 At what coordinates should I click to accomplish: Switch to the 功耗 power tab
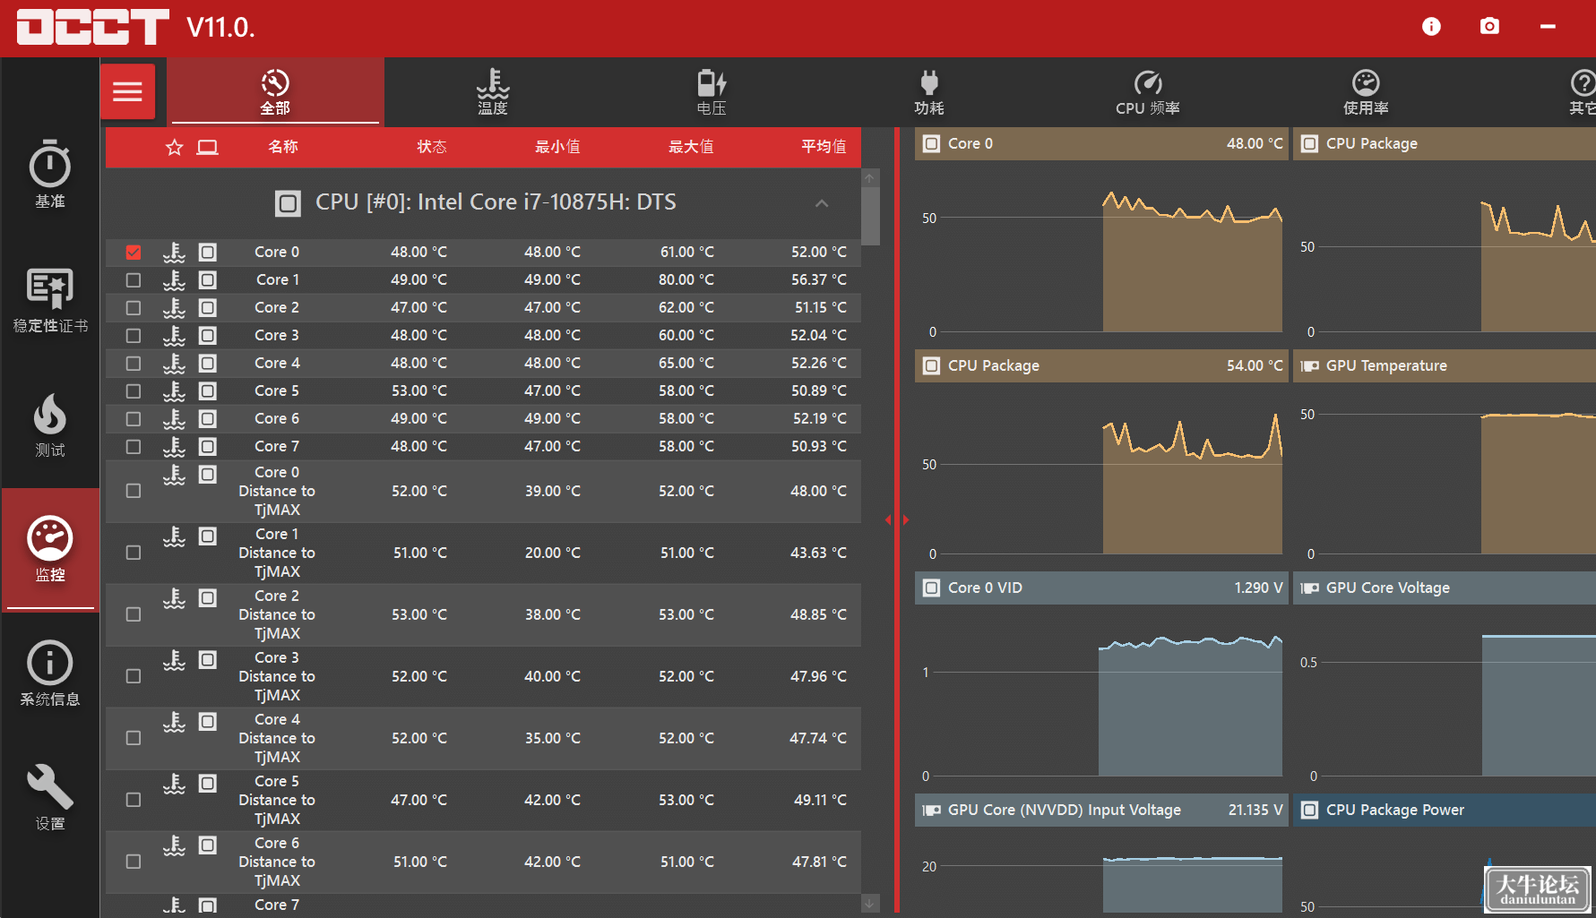tap(929, 91)
